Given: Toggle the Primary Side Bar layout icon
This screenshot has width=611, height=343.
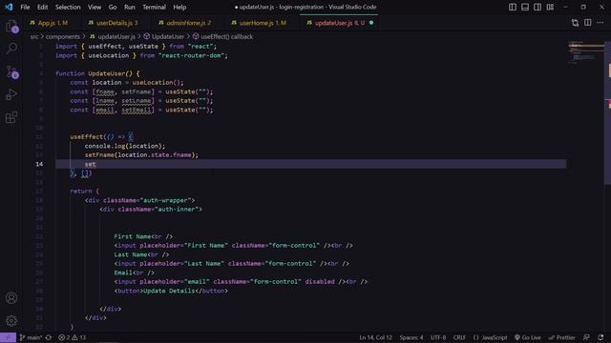Looking at the screenshot, I should tap(513, 7).
